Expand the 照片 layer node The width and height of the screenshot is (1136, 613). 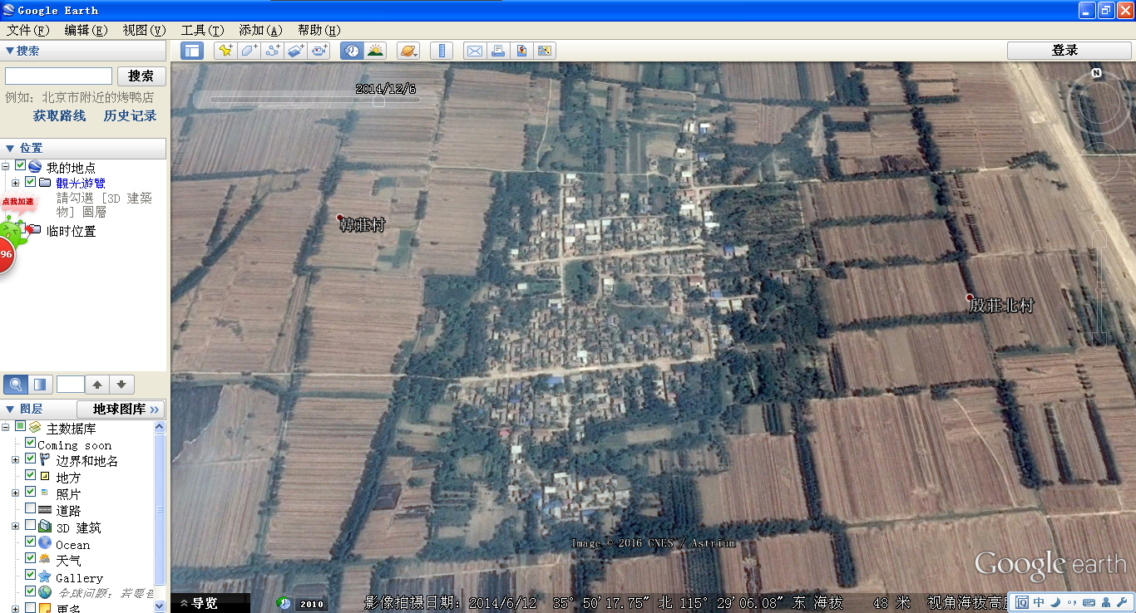point(15,493)
